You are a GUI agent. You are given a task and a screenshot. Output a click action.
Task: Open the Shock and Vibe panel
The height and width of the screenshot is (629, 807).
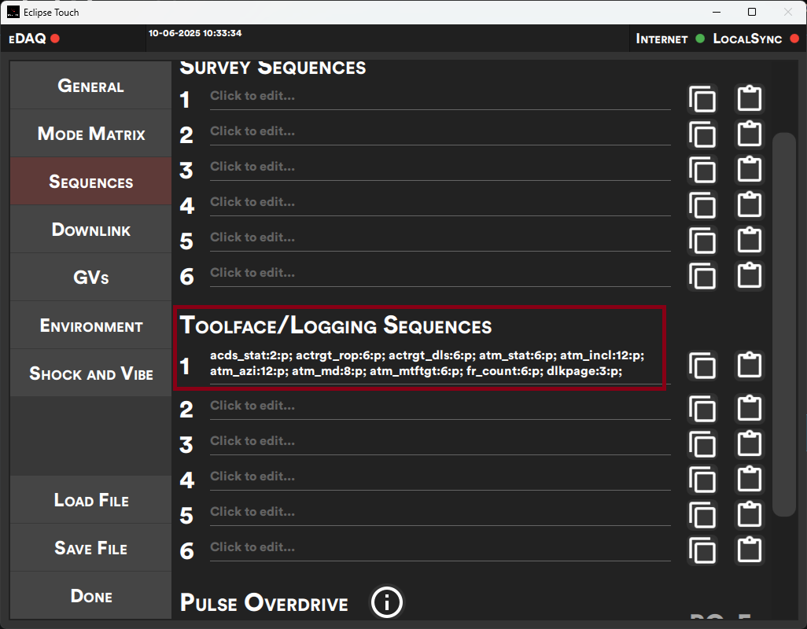pyautogui.click(x=90, y=373)
